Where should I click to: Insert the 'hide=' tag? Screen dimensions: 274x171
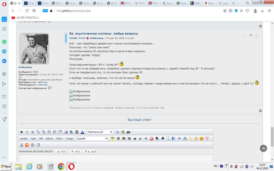[x=59, y=139]
